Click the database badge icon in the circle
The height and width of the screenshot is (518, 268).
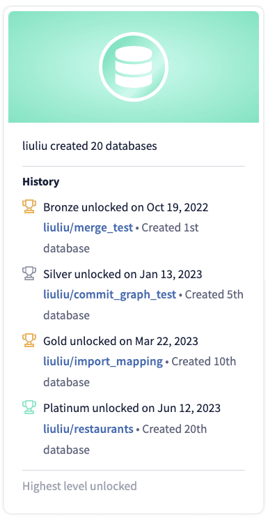click(x=134, y=67)
